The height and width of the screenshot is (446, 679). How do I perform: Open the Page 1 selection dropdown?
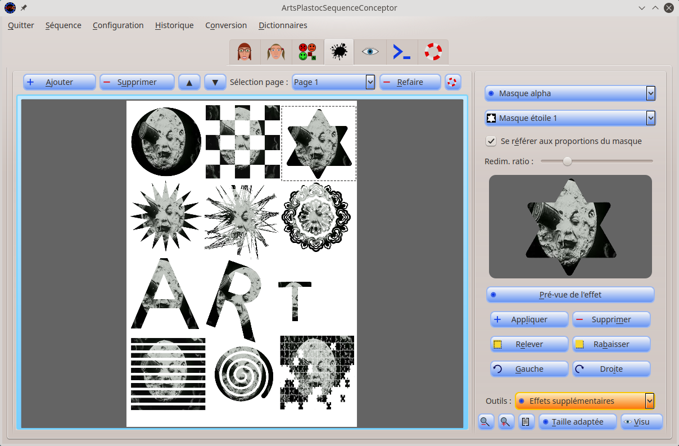click(x=334, y=82)
